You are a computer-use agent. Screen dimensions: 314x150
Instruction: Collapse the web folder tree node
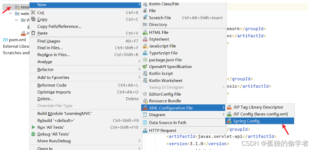[x=11, y=14]
